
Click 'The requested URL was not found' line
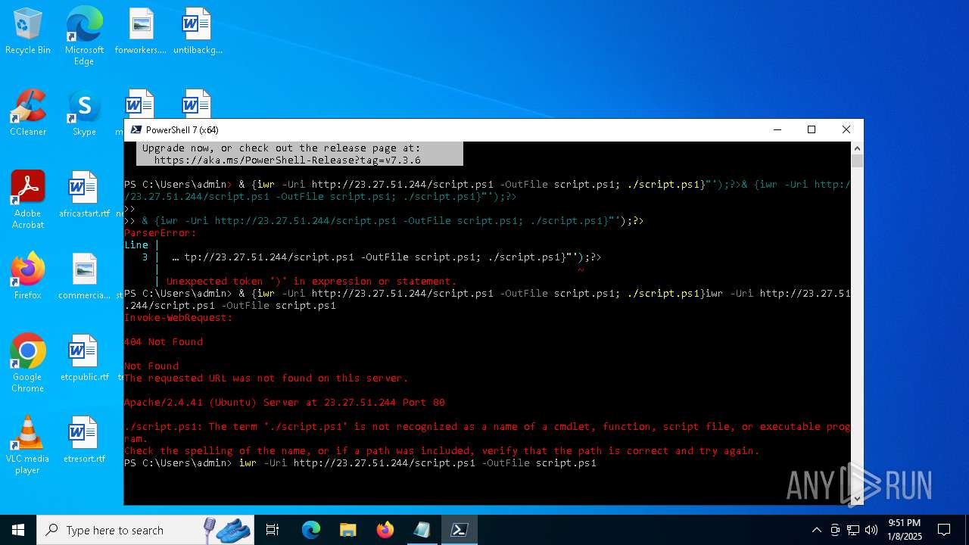point(266,378)
